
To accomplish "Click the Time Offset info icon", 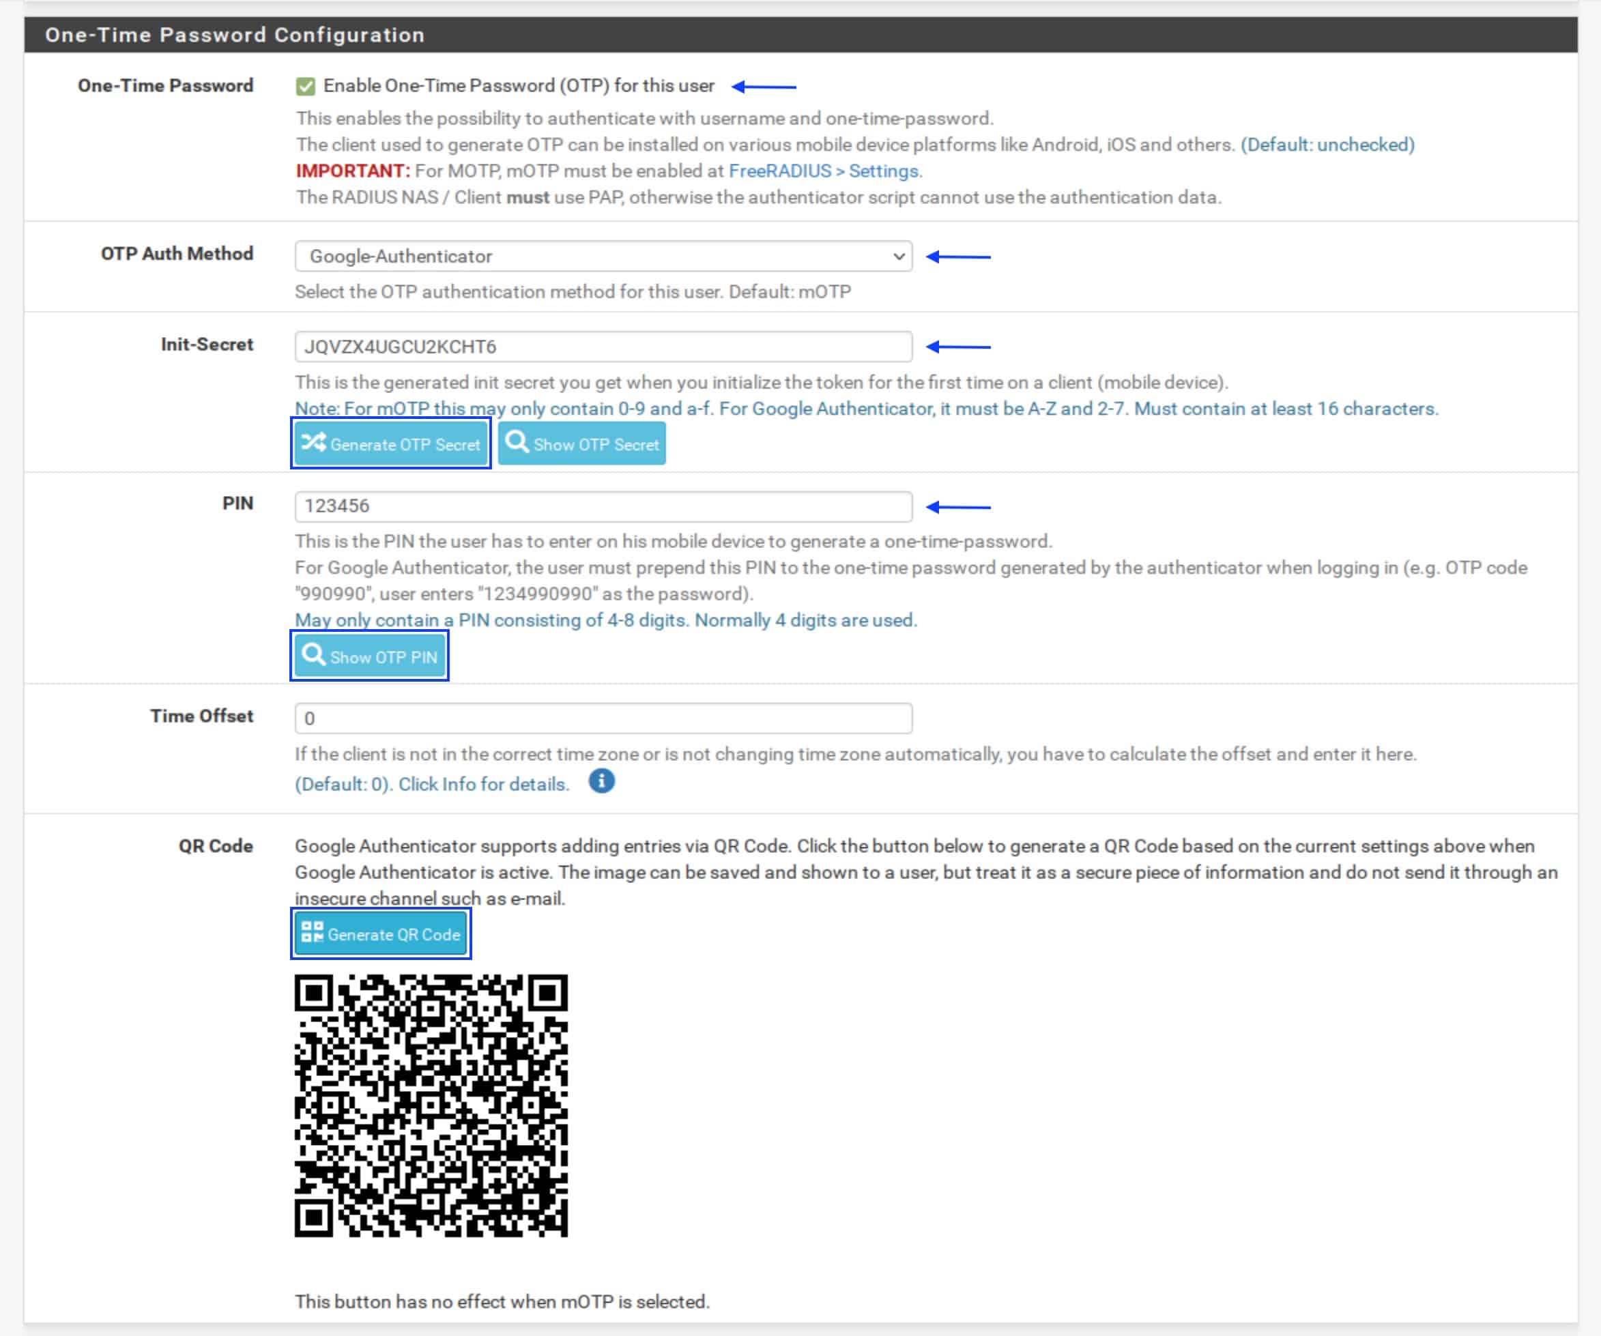I will [601, 781].
